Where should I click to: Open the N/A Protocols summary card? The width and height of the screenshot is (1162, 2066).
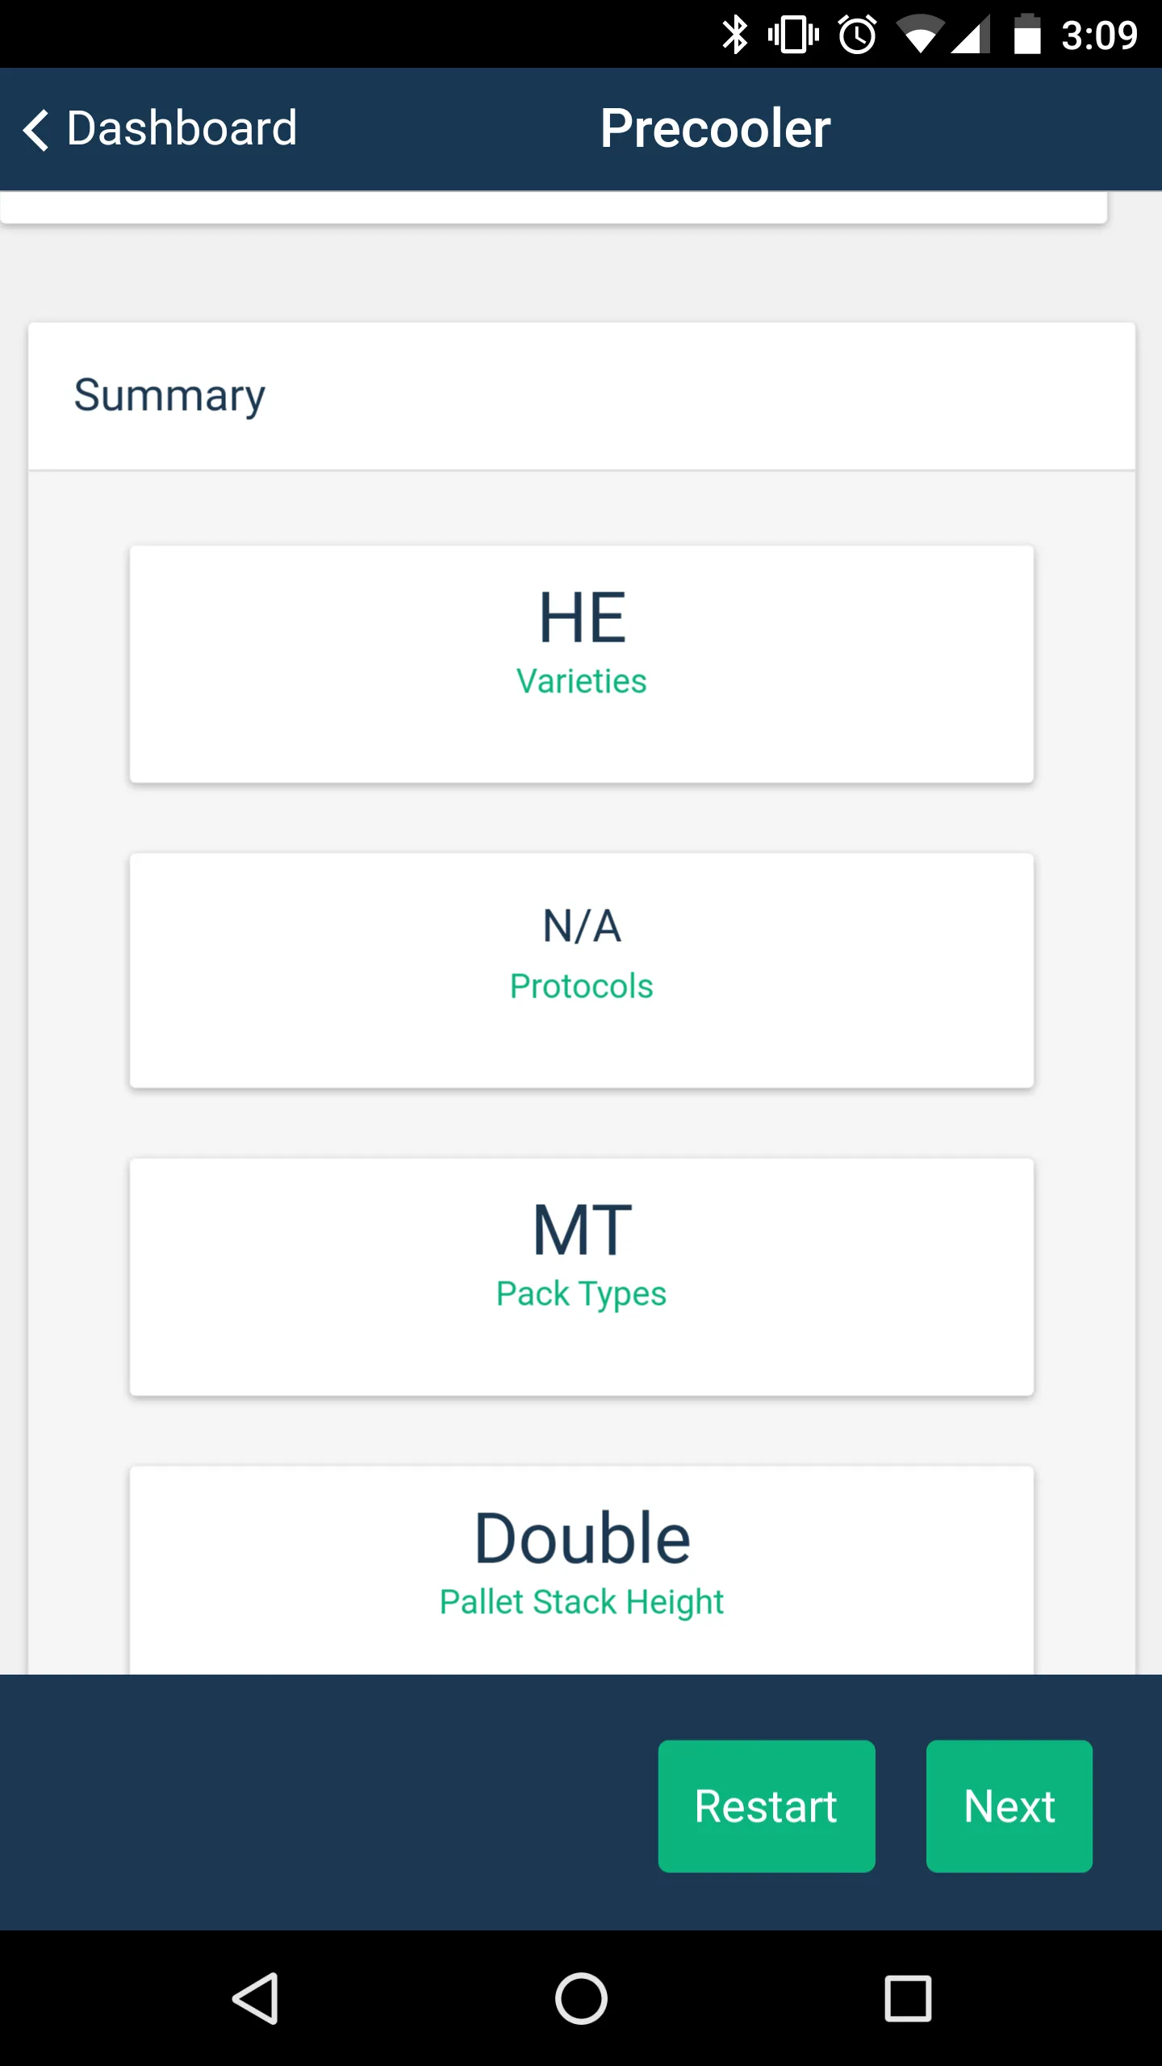coord(582,971)
